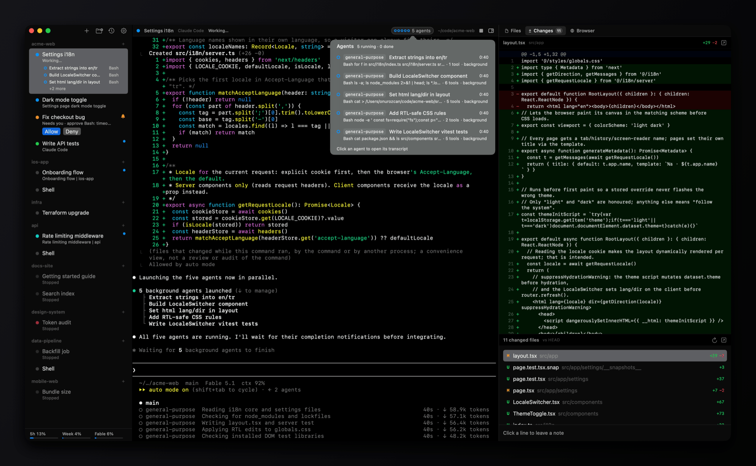Add a new session in data-pipeline group
The height and width of the screenshot is (466, 756).
point(123,341)
